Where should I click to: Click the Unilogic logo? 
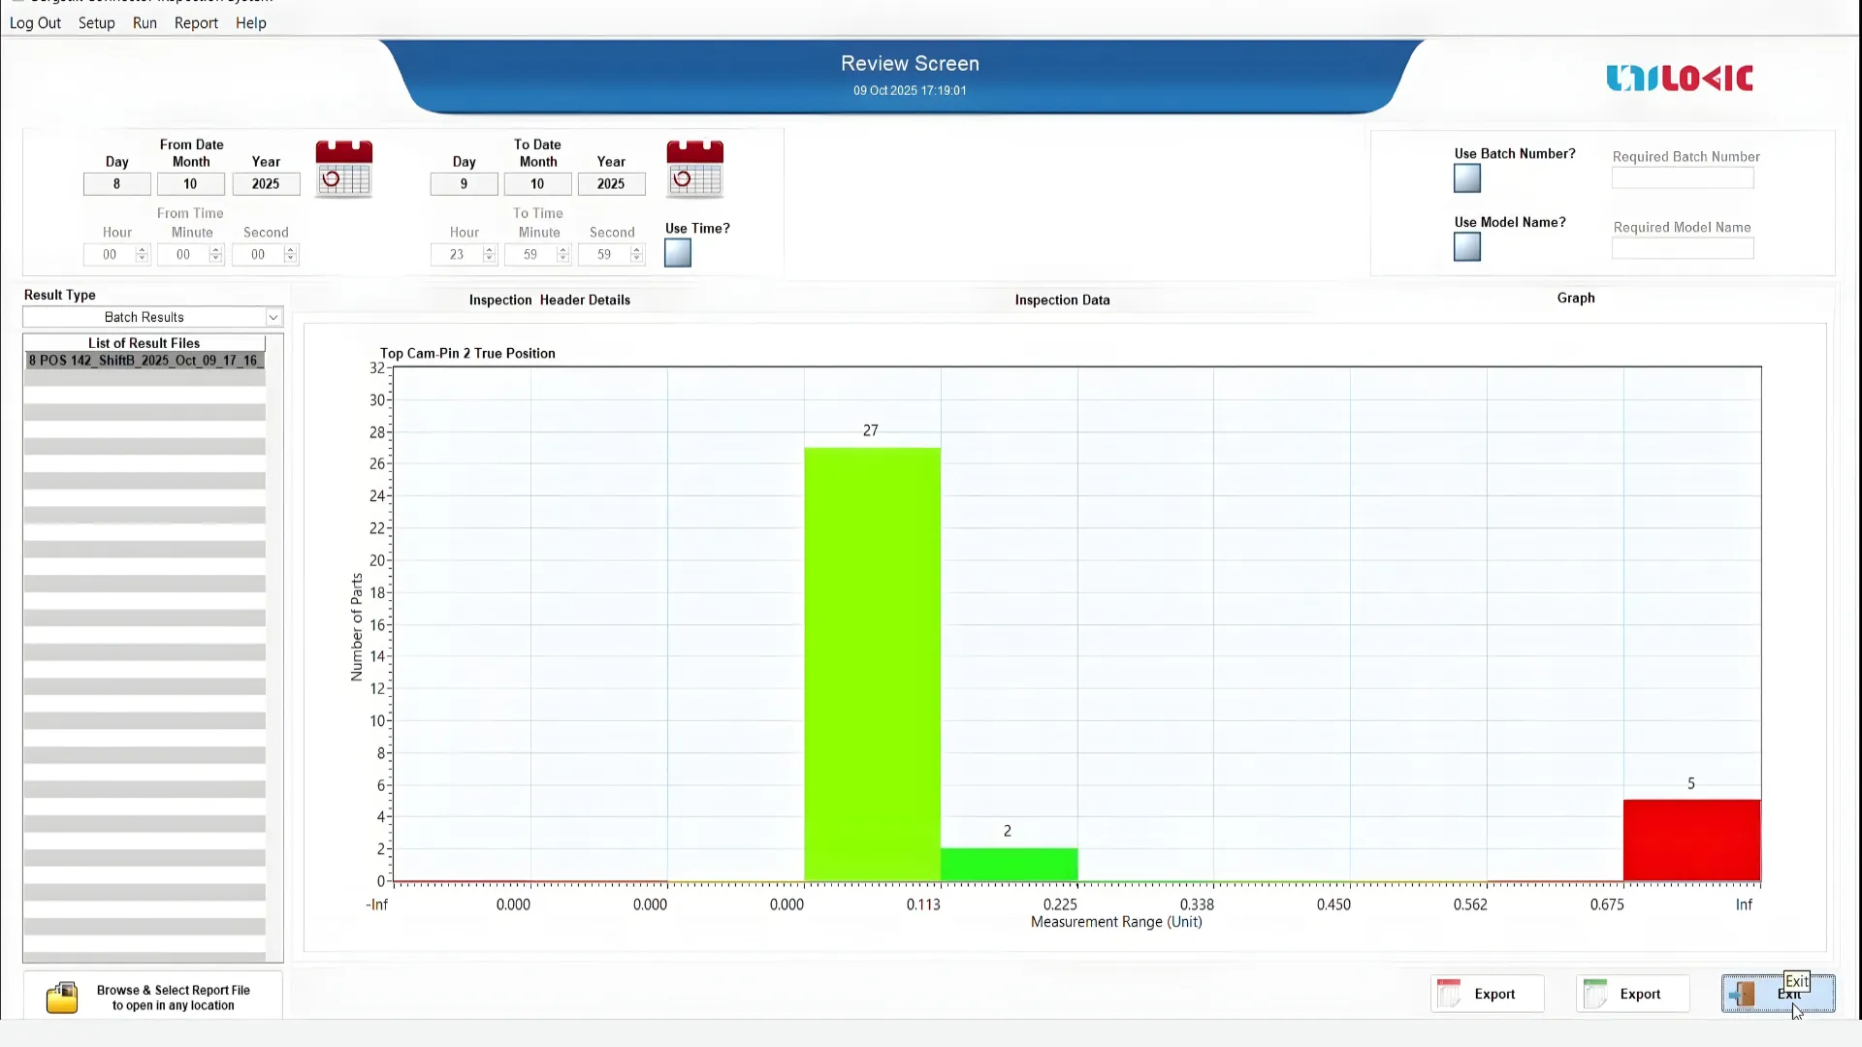[x=1679, y=79]
